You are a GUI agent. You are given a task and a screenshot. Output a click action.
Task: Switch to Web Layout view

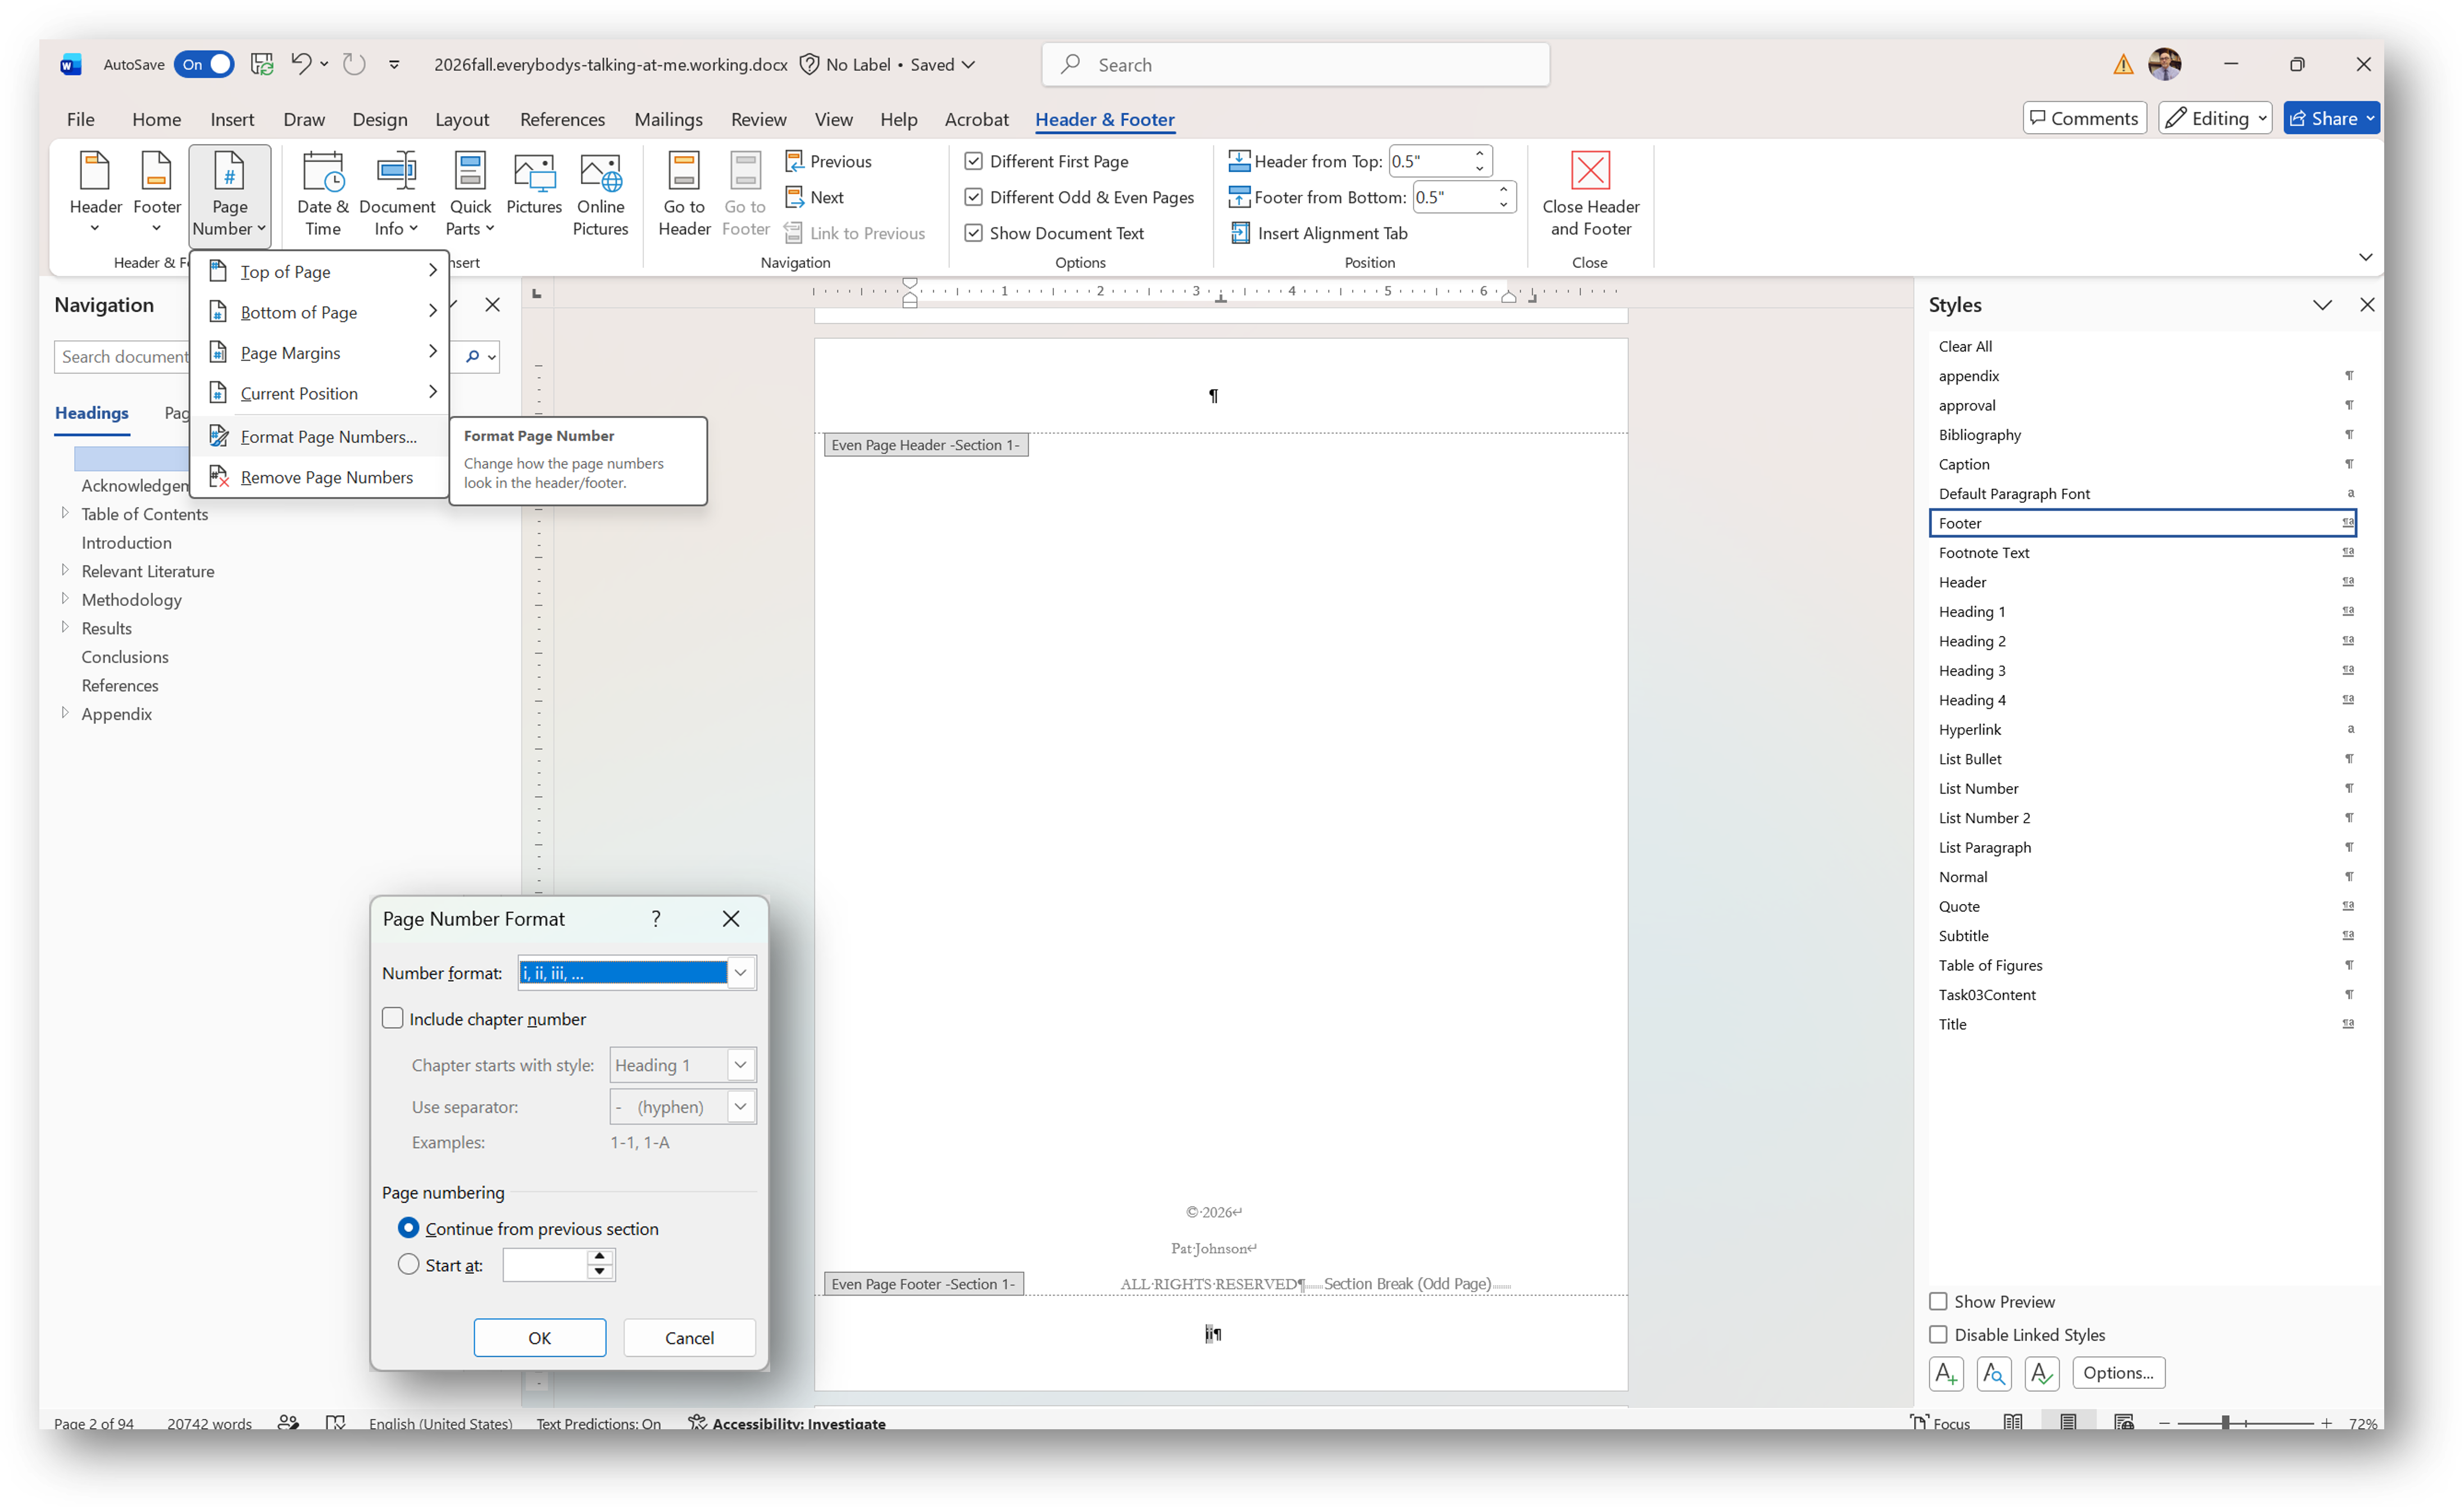[2123, 1423]
